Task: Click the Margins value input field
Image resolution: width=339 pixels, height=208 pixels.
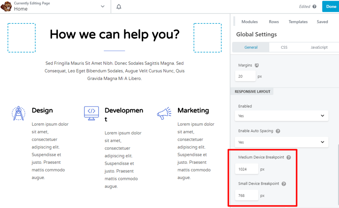Action: coord(245,76)
